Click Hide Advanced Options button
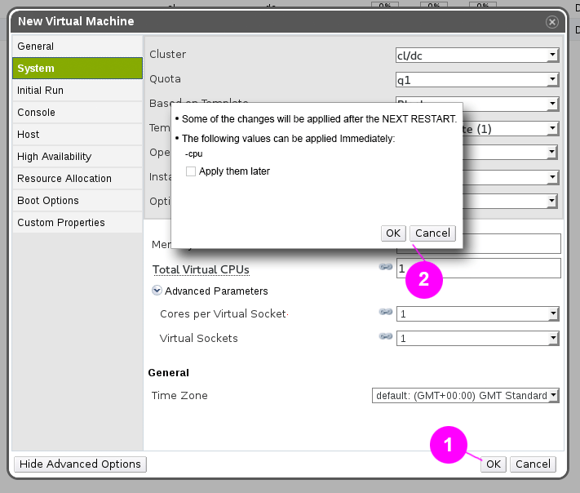The image size is (580, 493). [x=80, y=464]
